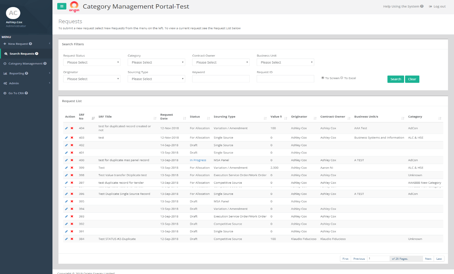
Task: Delete request 391 with red X
Action: coord(72,231)
